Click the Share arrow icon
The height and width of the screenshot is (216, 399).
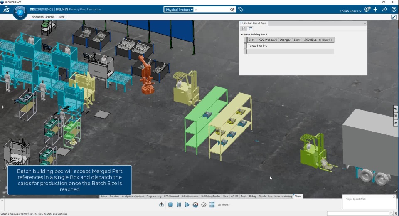point(384,10)
